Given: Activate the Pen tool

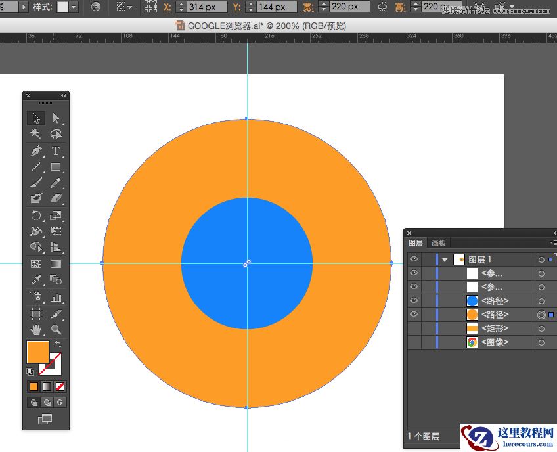Looking at the screenshot, I should [x=35, y=150].
